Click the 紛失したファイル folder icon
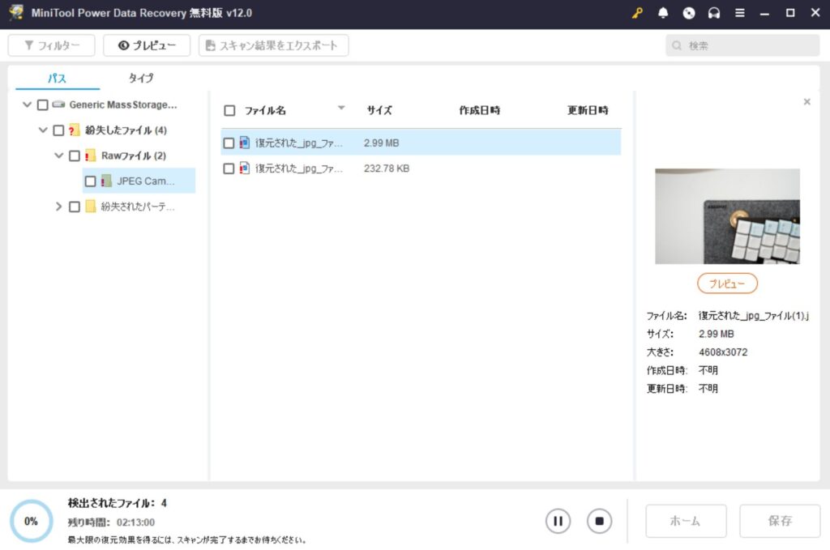This screenshot has height=550, width=830. coord(74,130)
